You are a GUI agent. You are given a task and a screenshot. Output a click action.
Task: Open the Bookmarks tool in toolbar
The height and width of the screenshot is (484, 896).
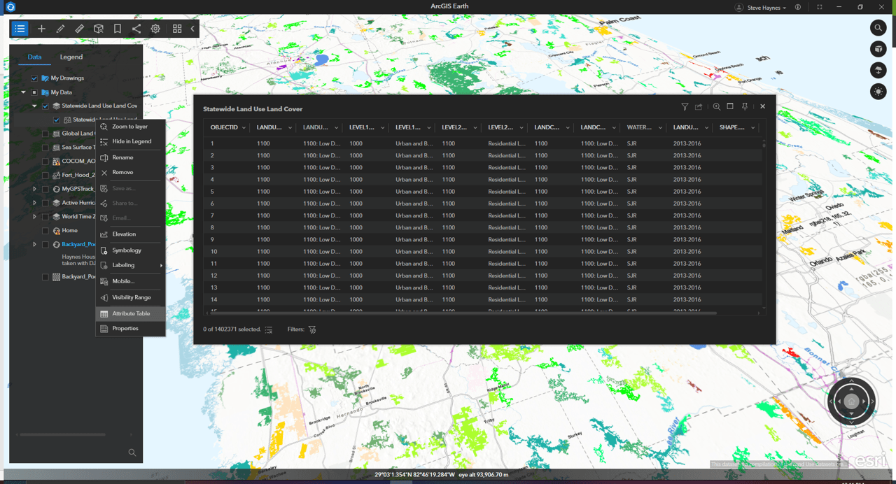pos(118,29)
